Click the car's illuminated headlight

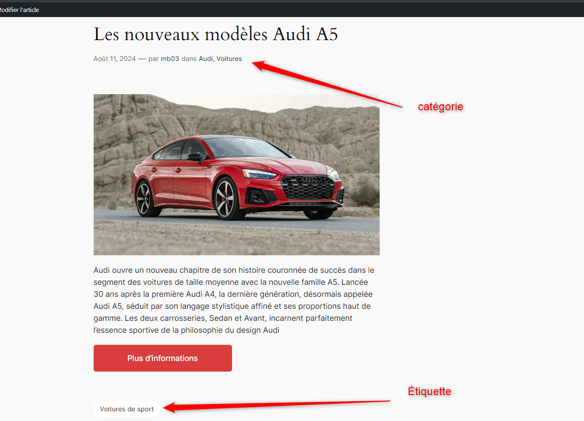(x=260, y=174)
